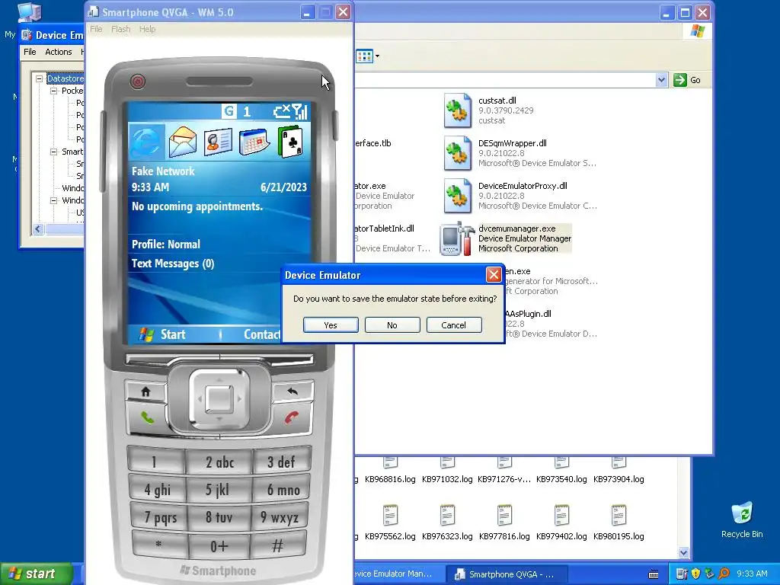Select KB977816.log file icon
Viewport: 780px width, 585px height.
[504, 516]
